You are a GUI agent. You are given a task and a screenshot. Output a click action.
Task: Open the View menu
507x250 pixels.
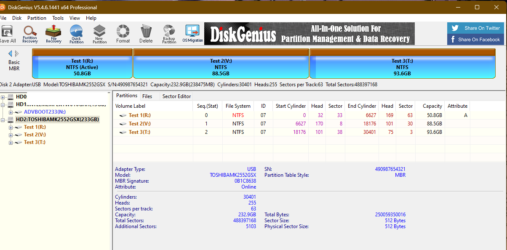[75, 18]
